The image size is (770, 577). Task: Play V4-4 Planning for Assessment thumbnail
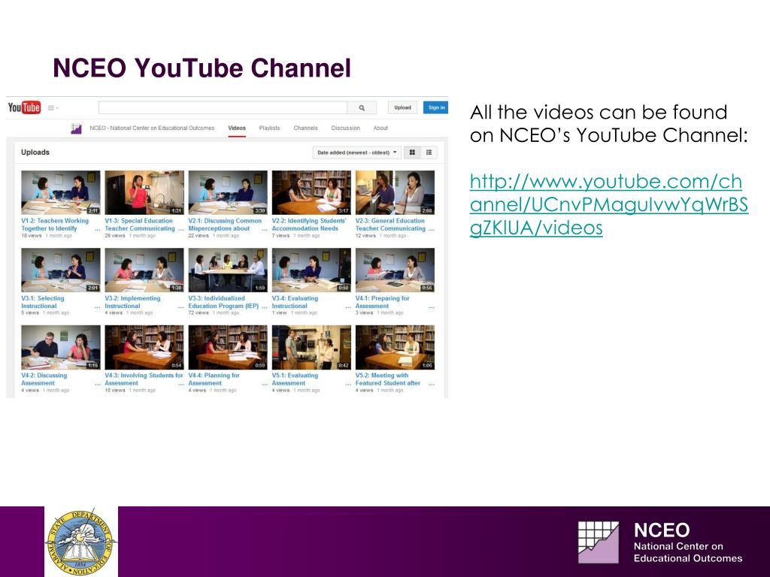228,347
